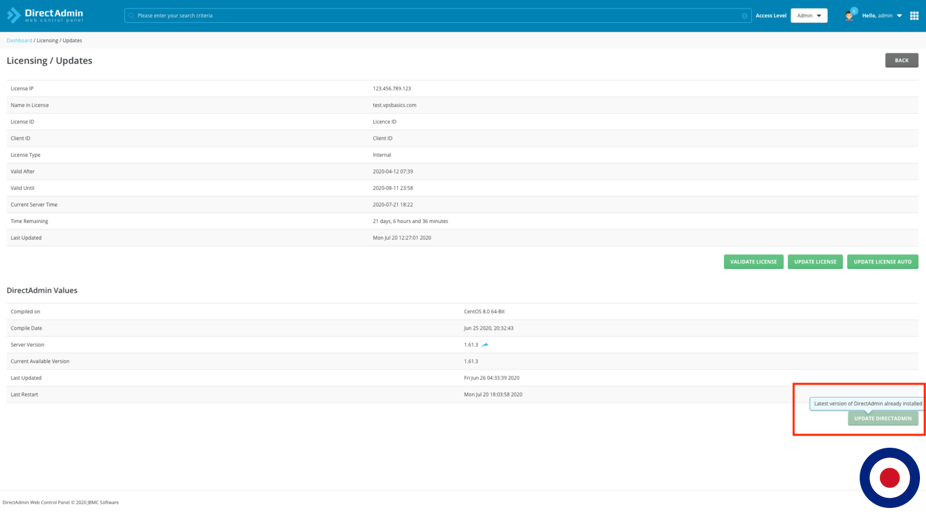Open the grid apps menu in the top-right corner
Image resolution: width=926 pixels, height=514 pixels.
tap(914, 15)
